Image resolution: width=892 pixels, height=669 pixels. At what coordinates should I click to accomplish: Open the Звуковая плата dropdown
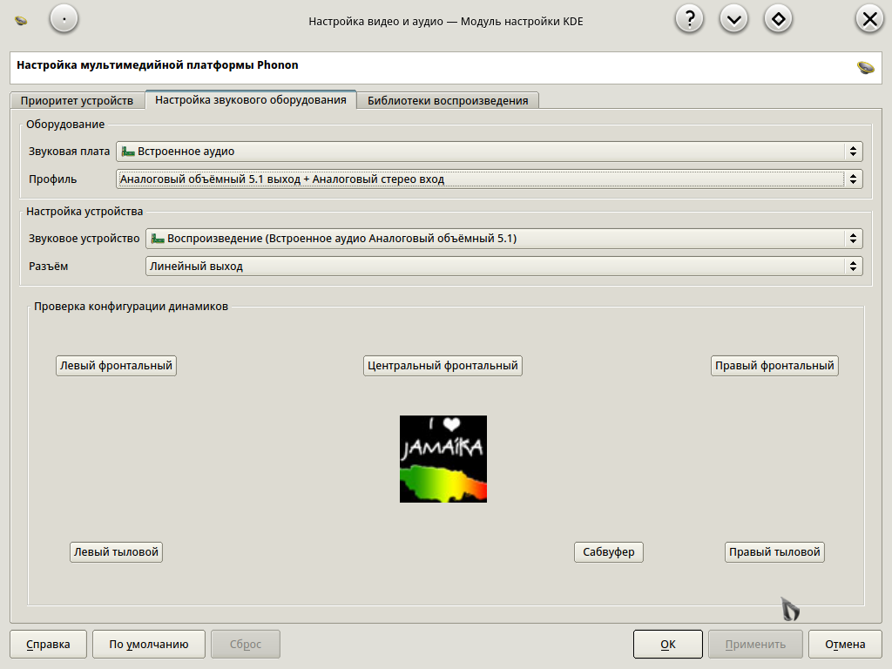click(490, 152)
